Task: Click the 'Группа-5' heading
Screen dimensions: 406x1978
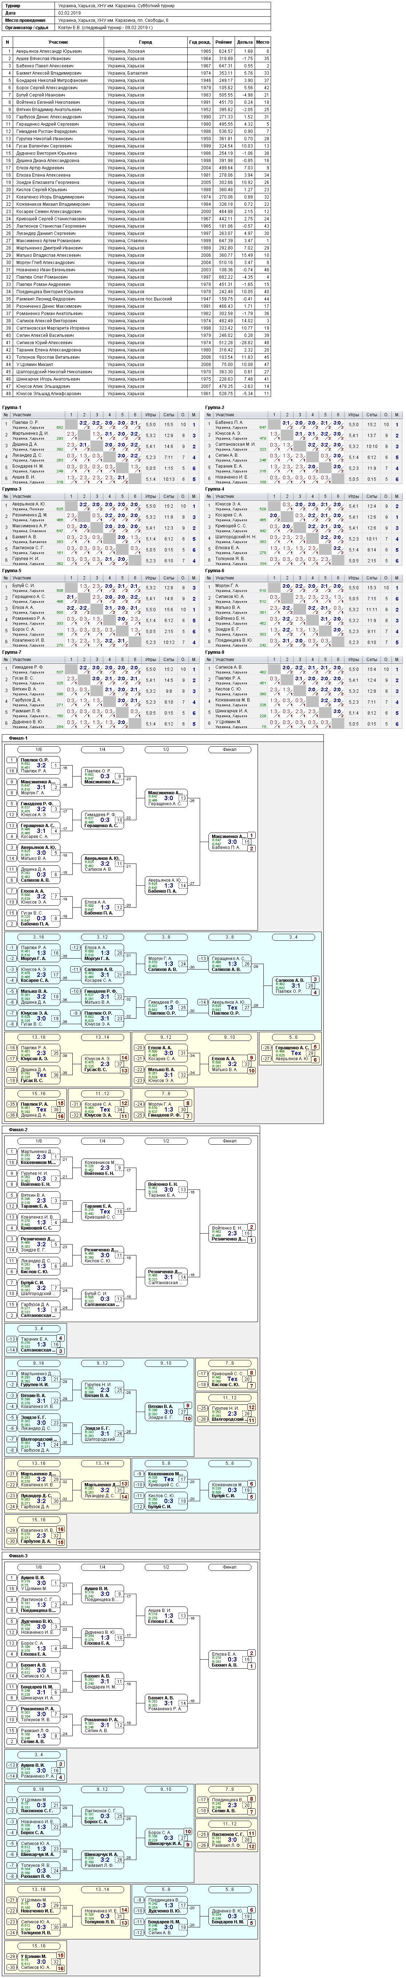Action: [x=12, y=570]
